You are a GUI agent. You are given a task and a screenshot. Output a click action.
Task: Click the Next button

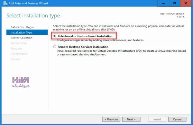pyautogui.click(x=131, y=119)
